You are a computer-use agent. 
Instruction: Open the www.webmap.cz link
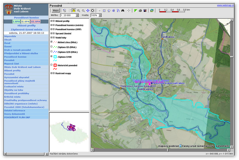pos(225,5)
